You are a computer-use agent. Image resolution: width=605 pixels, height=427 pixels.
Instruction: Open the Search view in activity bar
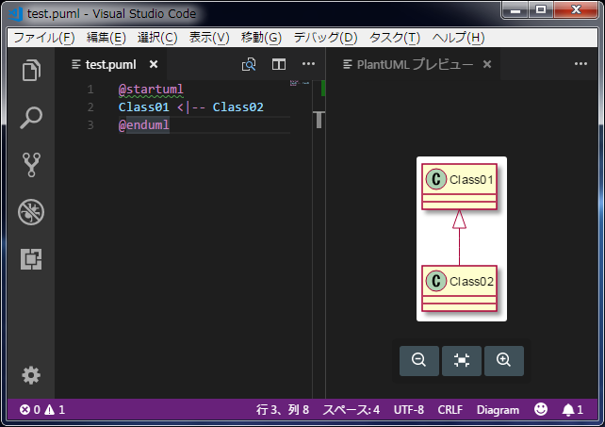coord(31,118)
